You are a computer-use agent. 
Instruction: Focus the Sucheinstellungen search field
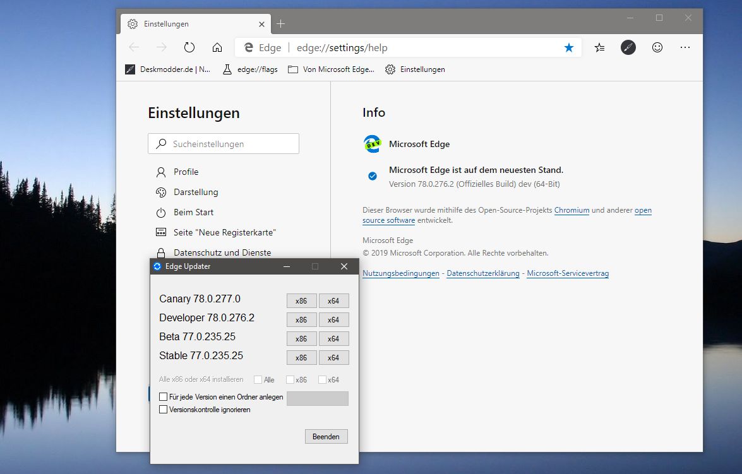[x=224, y=144]
